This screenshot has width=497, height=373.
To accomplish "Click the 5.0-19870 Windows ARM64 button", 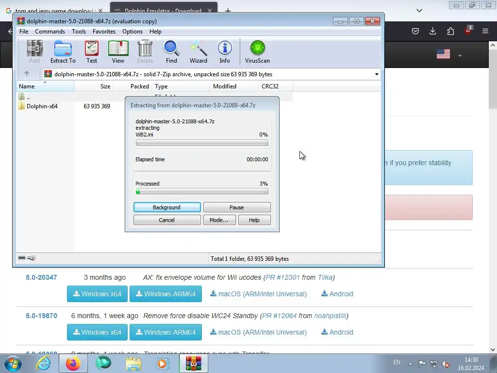I will (166, 332).
